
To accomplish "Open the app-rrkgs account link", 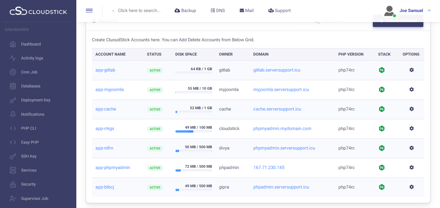I will pyautogui.click(x=105, y=128).
